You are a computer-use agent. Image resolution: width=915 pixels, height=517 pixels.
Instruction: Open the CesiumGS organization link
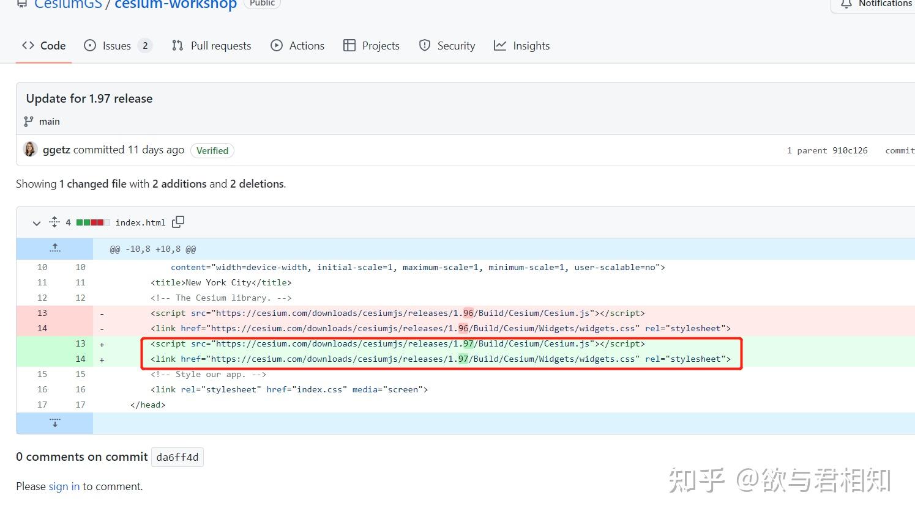(x=67, y=5)
